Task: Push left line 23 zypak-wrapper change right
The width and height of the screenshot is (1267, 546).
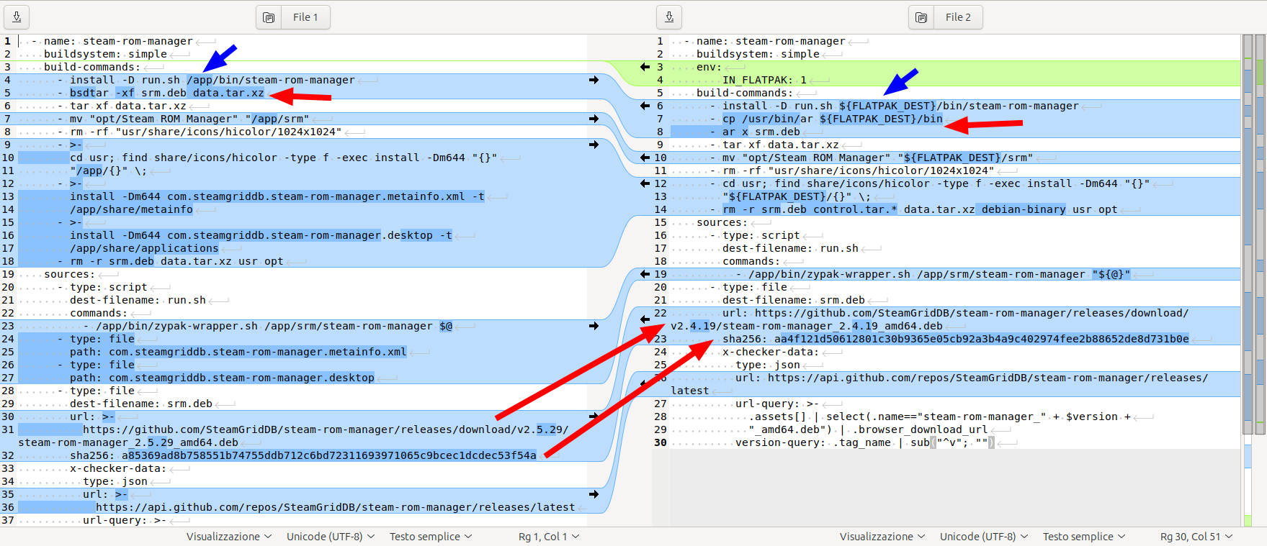Action: coord(594,326)
